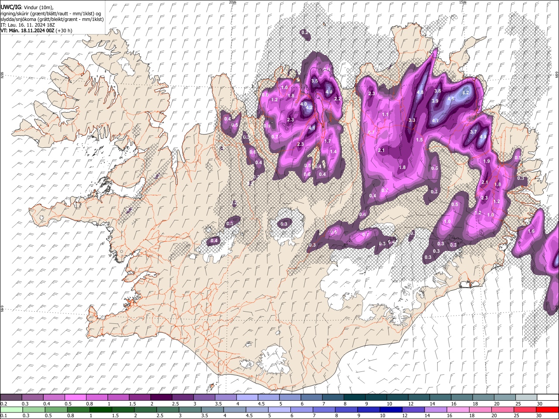Image resolution: width=559 pixels, height=419 pixels.
Task: Select the 3.7 snowfall value on the map
Action: [473, 132]
